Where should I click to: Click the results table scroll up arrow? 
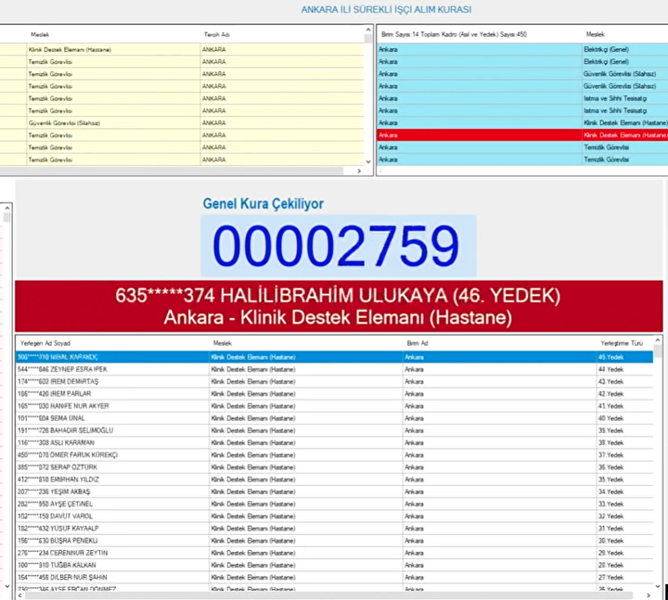658,340
